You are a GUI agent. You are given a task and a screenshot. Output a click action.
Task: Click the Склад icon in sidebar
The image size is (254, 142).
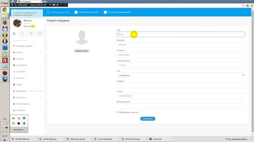[x=14, y=85]
